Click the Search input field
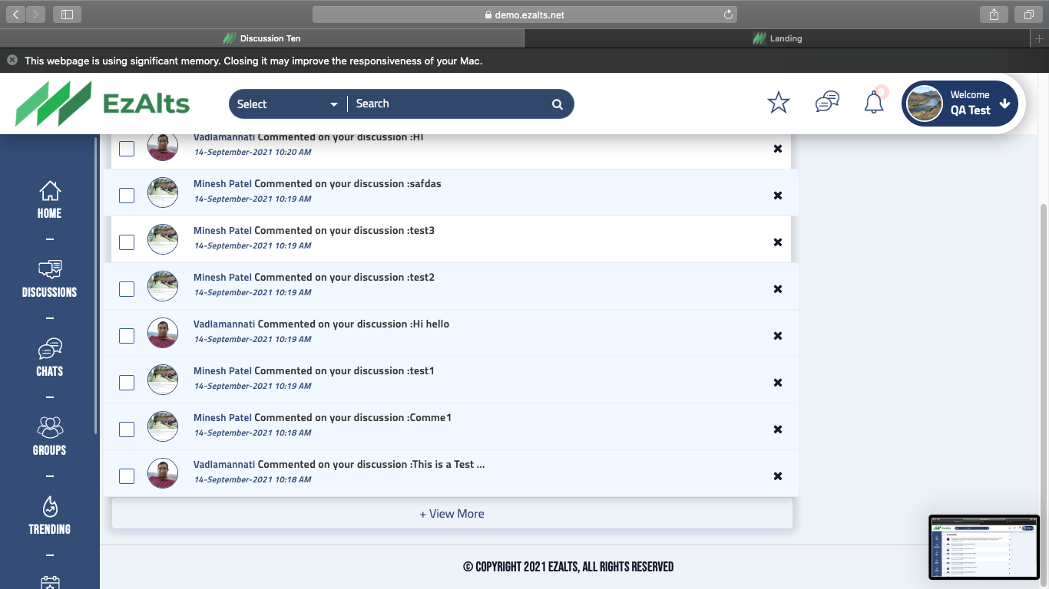This screenshot has height=589, width=1049. pos(449,104)
